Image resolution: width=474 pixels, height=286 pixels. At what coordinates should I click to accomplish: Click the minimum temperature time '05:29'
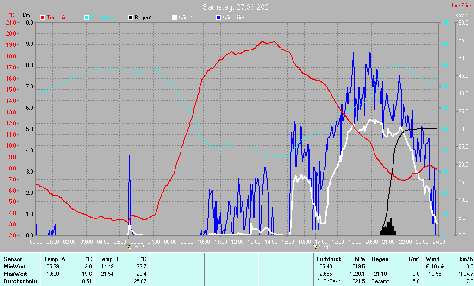click(x=53, y=267)
